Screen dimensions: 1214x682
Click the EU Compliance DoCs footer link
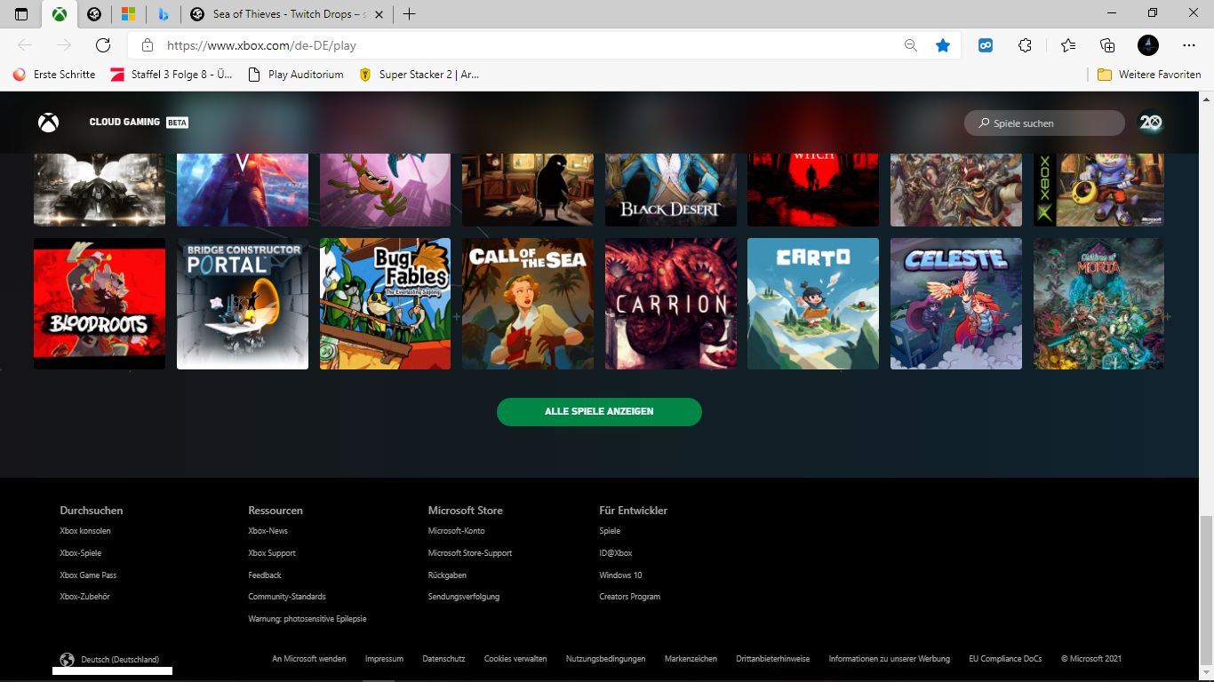tap(1005, 659)
